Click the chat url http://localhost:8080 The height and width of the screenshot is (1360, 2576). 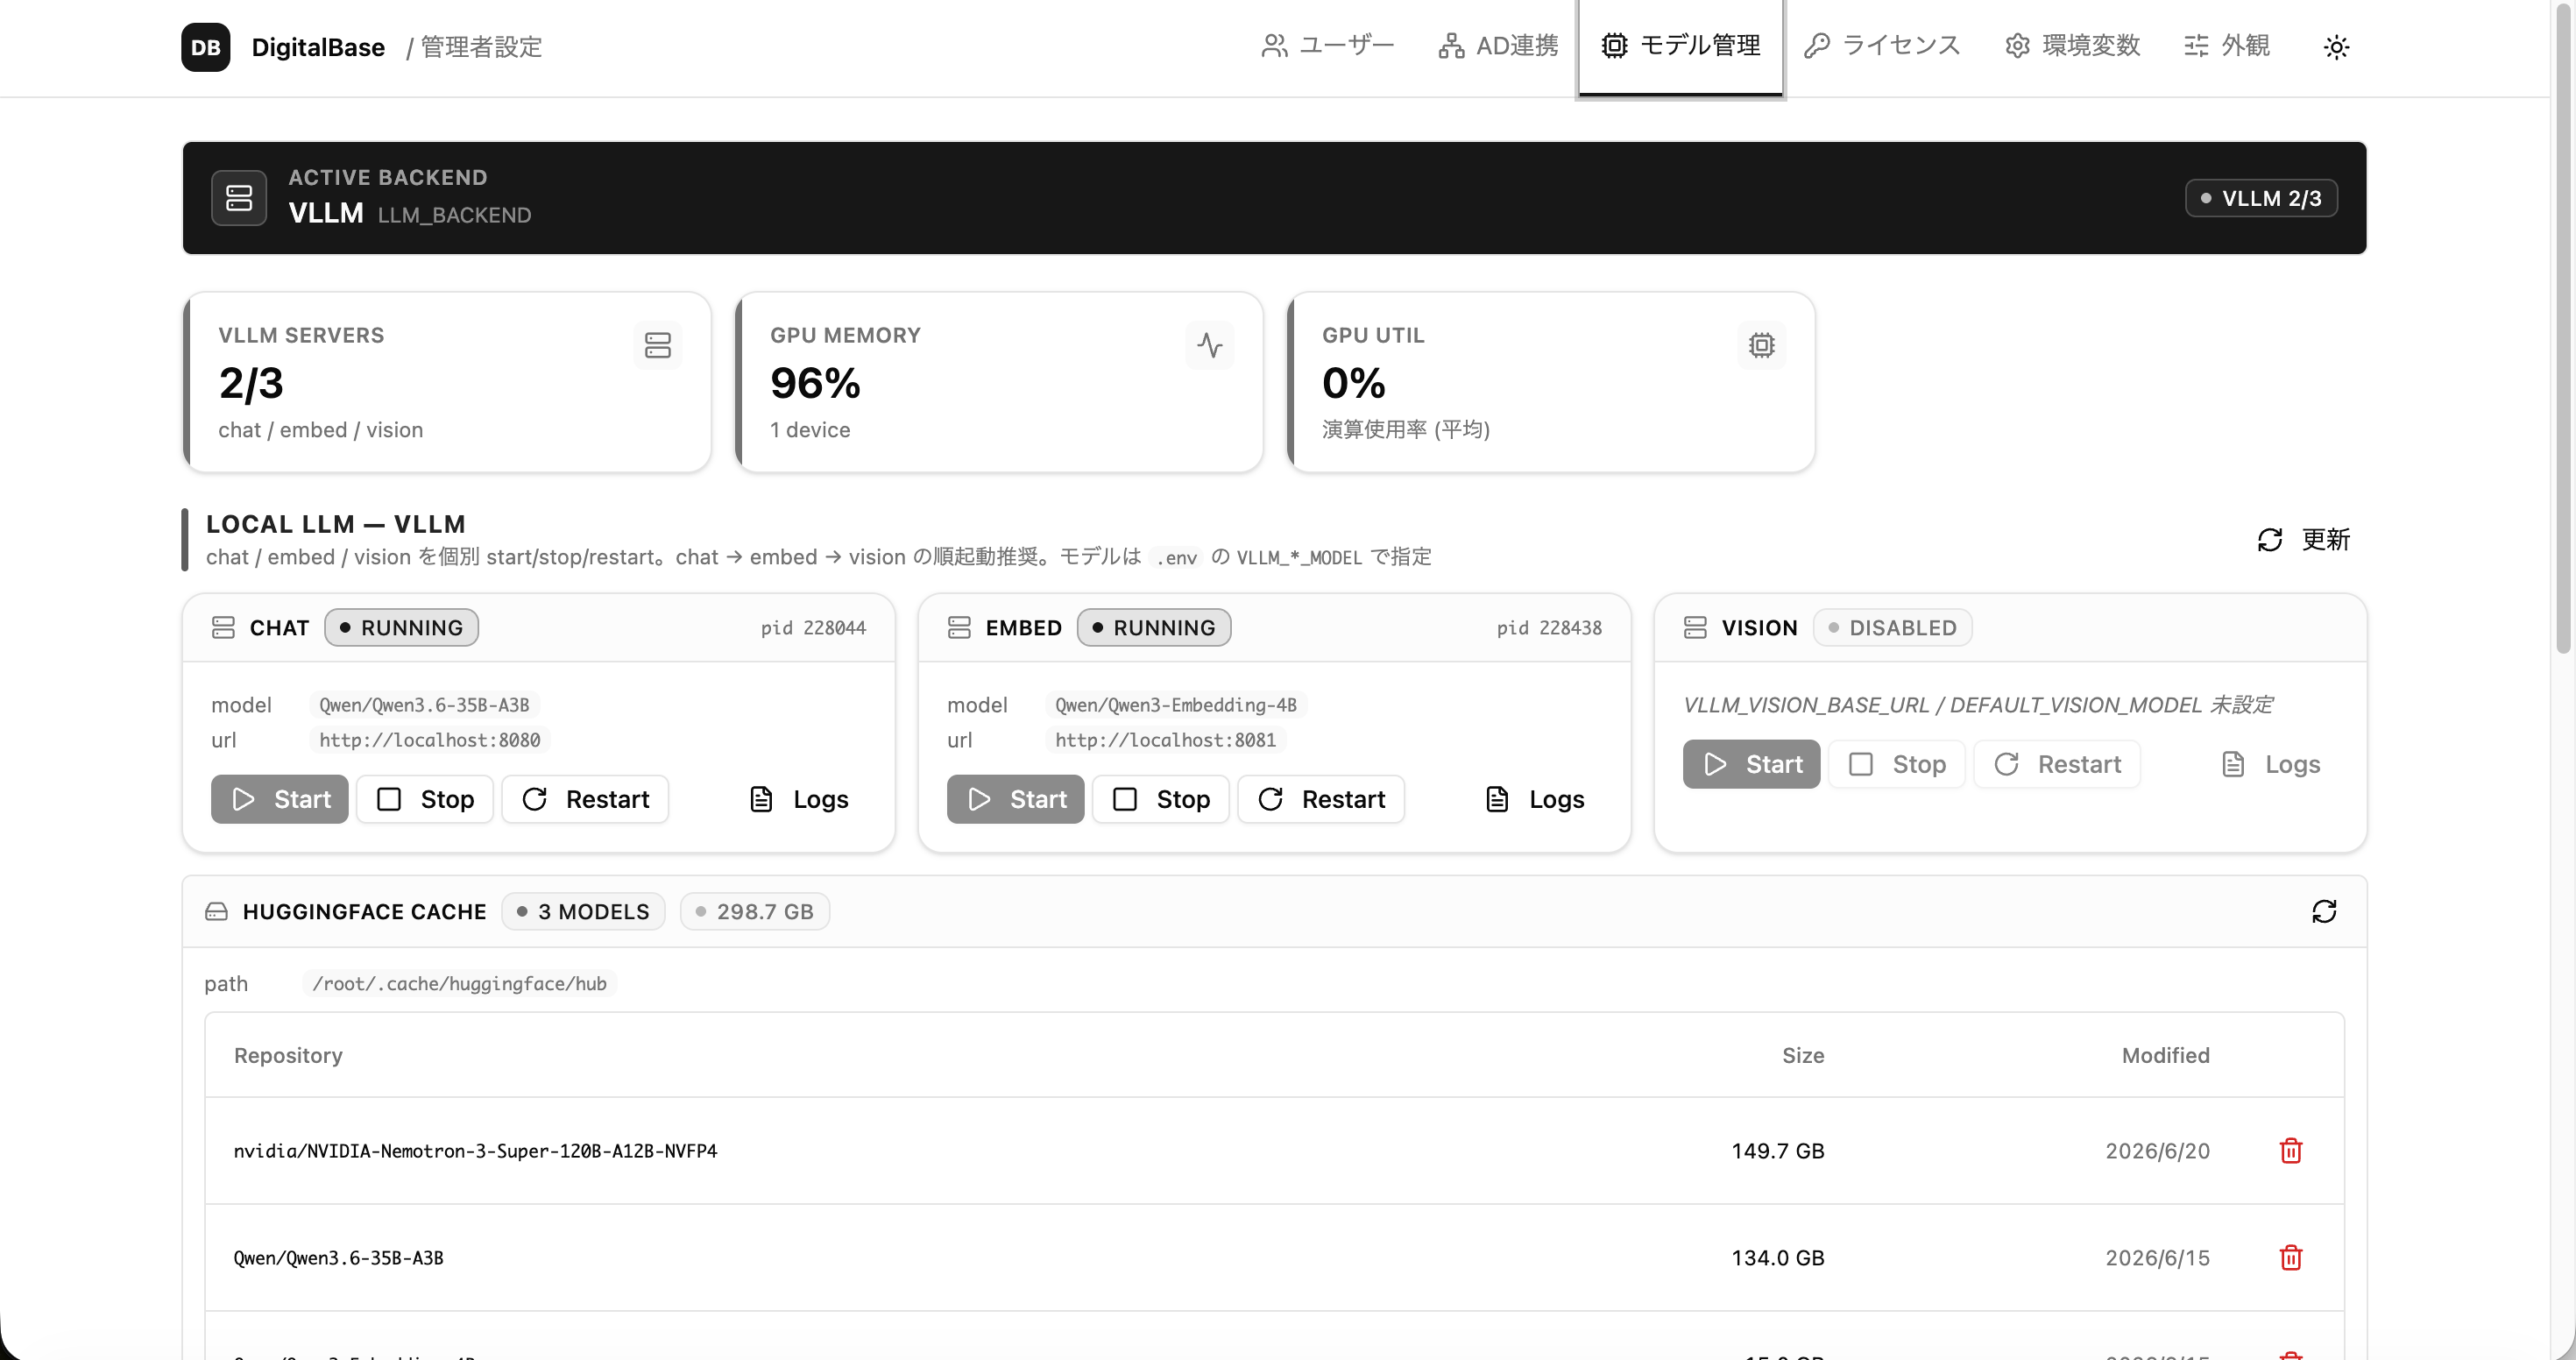(429, 740)
